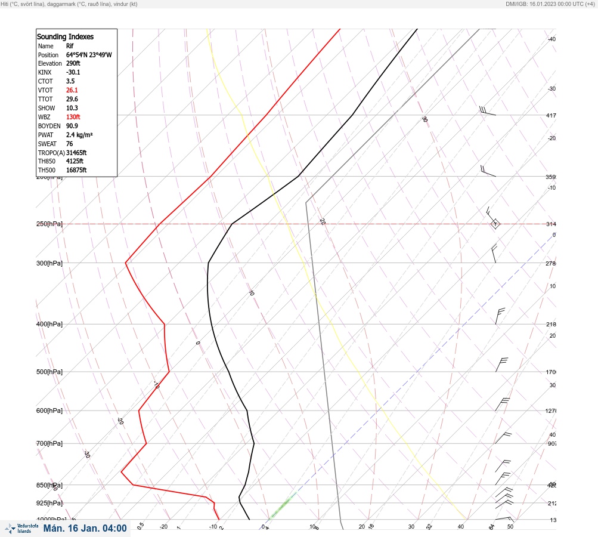Image resolution: width=598 pixels, height=537 pixels.
Task: Click the wind barb at the 300 hPa level
Action: [x=494, y=254]
